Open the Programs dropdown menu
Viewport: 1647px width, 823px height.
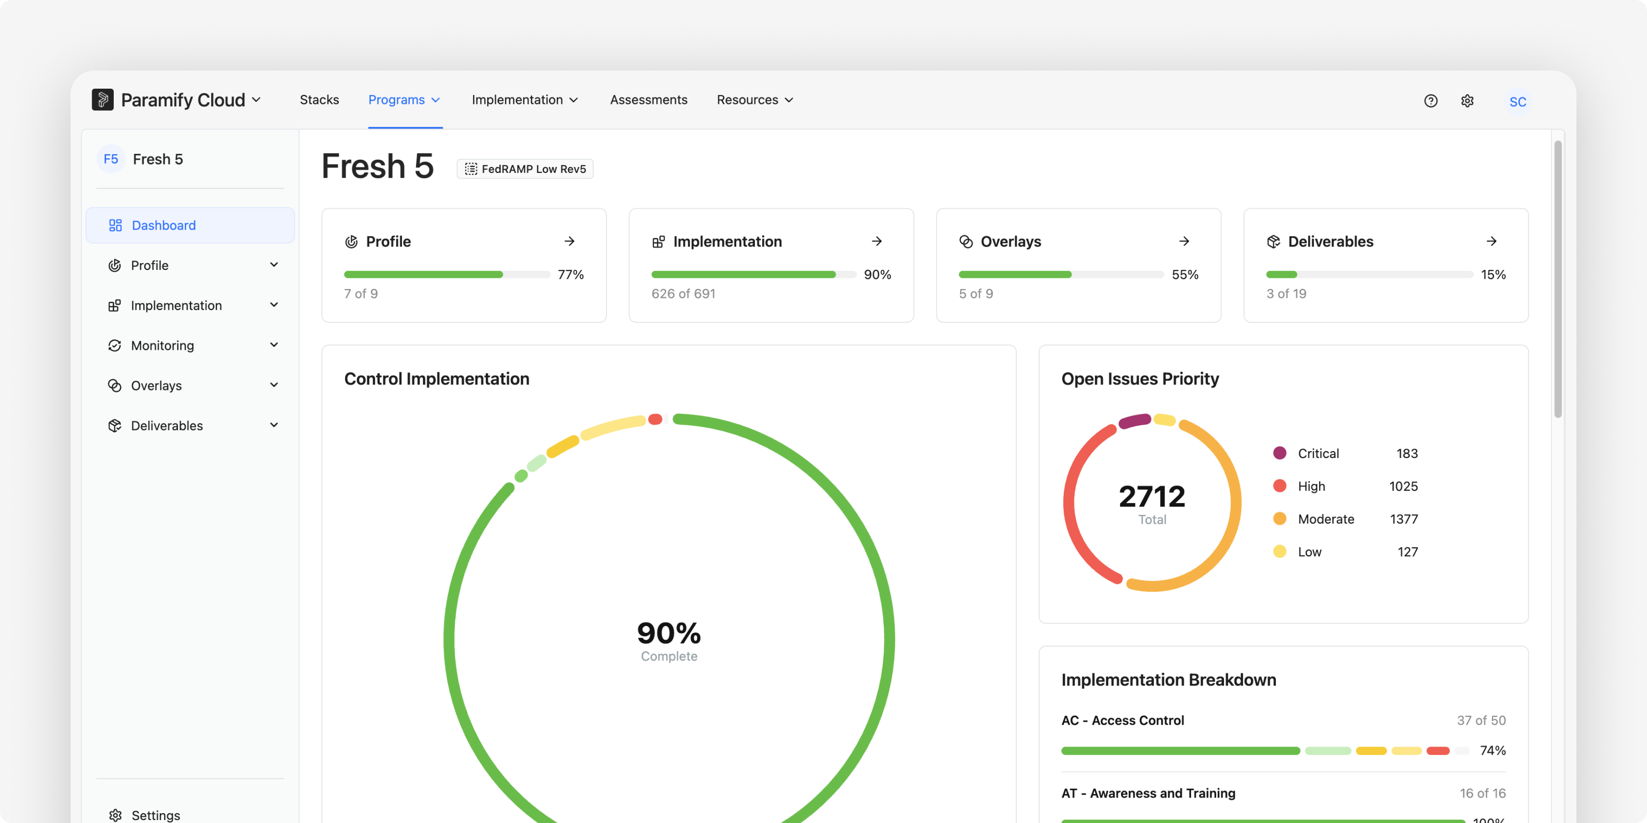[405, 99]
